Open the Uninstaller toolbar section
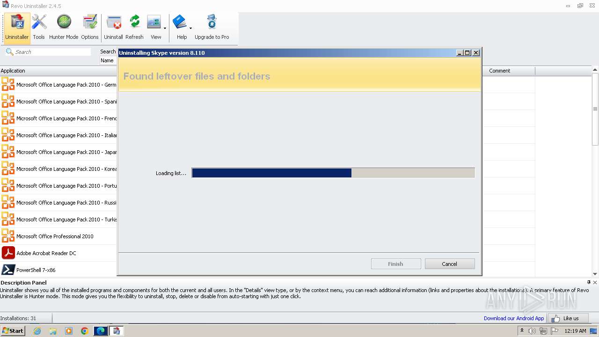The height and width of the screenshot is (337, 599). [x=17, y=28]
